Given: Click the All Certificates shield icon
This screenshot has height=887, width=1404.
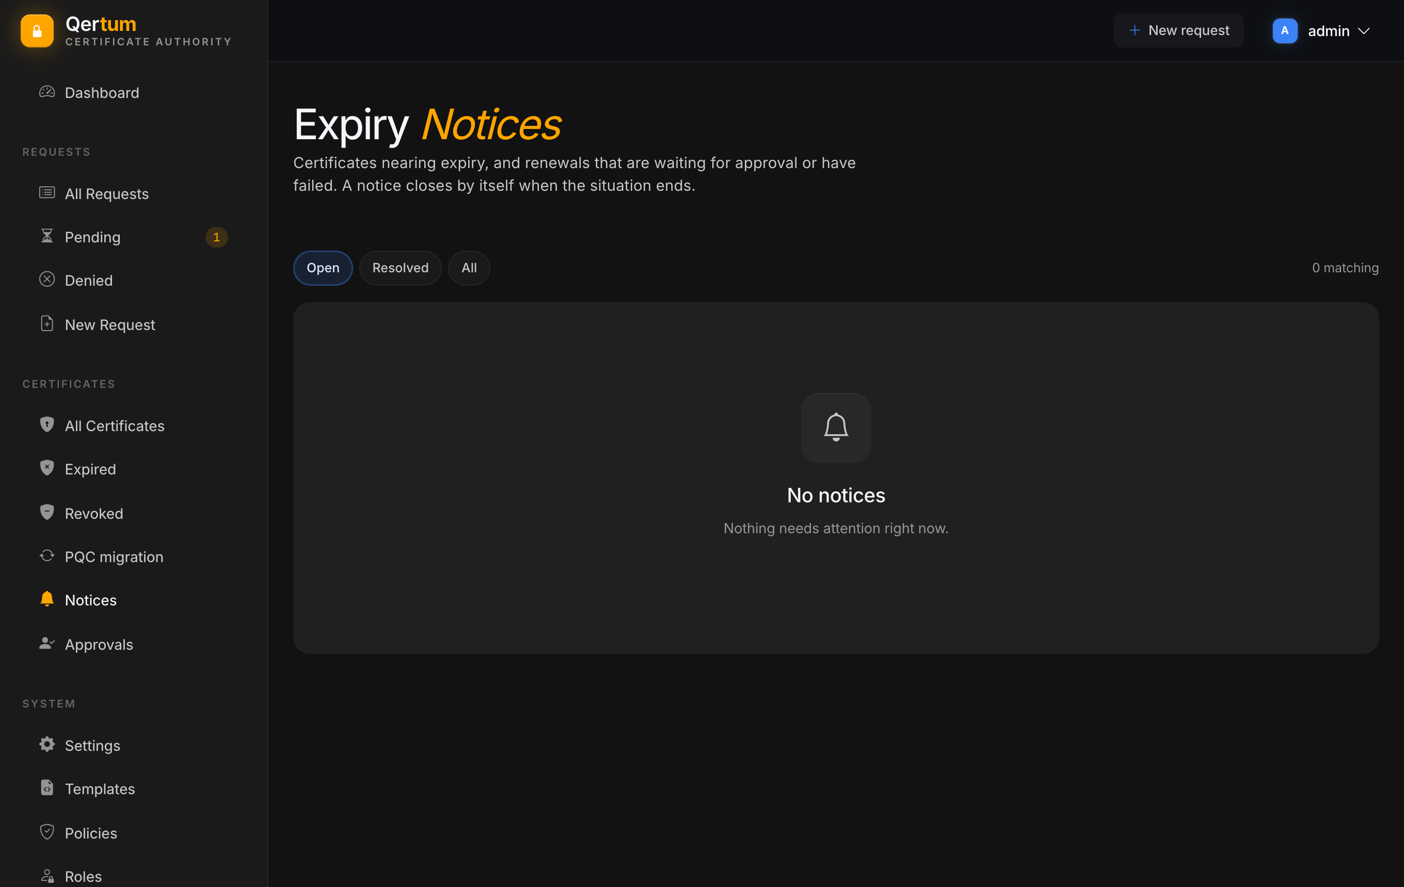Looking at the screenshot, I should click(46, 424).
